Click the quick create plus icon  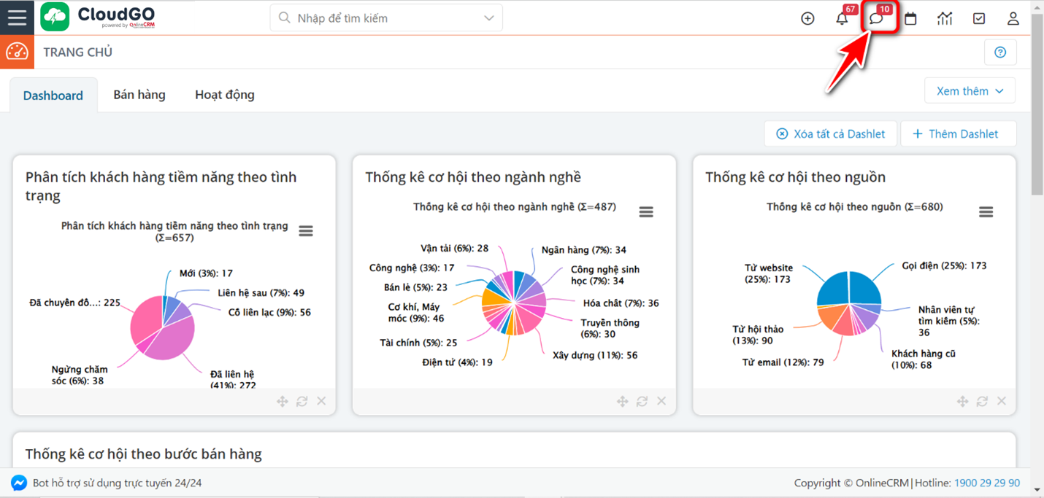pos(807,19)
